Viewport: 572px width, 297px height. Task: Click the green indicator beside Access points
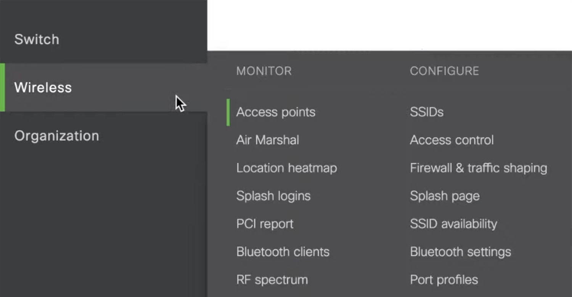point(228,112)
